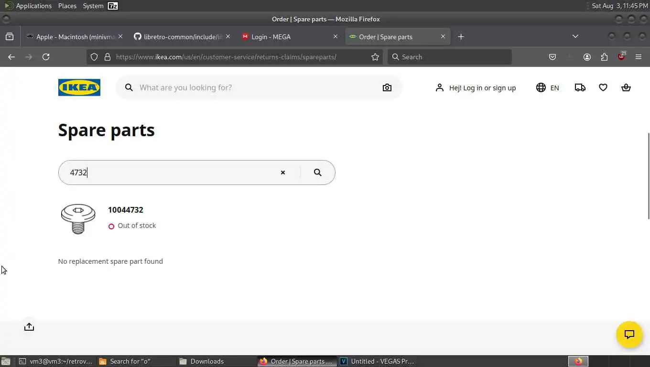This screenshot has width=650, height=367.
Task: Open part 10044732 thumbnail image
Action: click(x=78, y=219)
